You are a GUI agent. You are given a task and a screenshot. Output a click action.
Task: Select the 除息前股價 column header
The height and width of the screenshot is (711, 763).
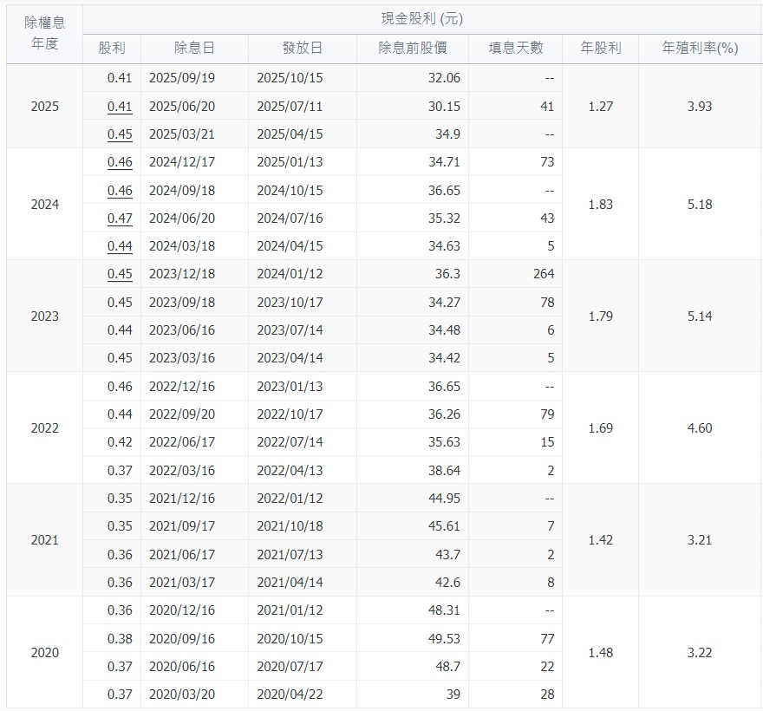pyautogui.click(x=412, y=49)
